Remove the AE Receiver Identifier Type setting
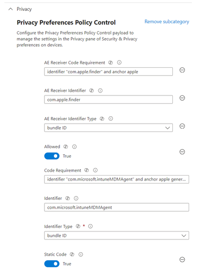This screenshot has width=197, height=273. point(182,126)
